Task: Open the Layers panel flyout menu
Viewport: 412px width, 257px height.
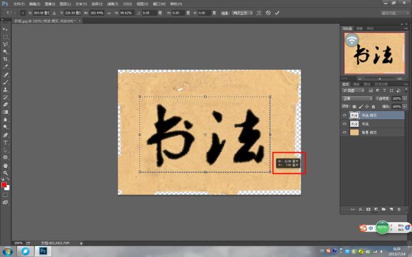Action: coord(406,84)
